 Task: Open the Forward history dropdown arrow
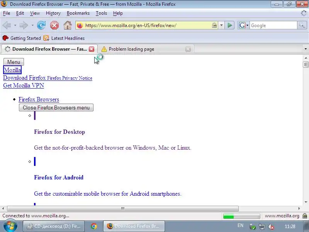(x=32, y=26)
